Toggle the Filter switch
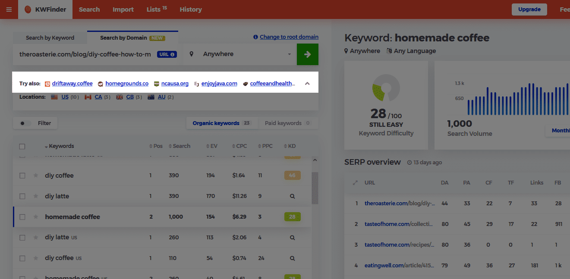 coord(25,123)
